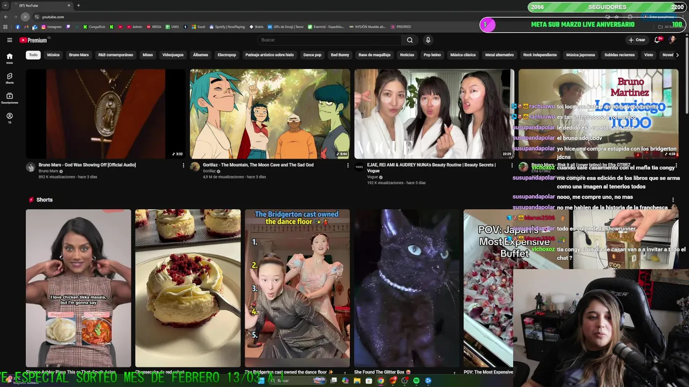This screenshot has height=387, width=689.
Task: Open the Bridgerton cast dance floor short
Action: tap(297, 288)
